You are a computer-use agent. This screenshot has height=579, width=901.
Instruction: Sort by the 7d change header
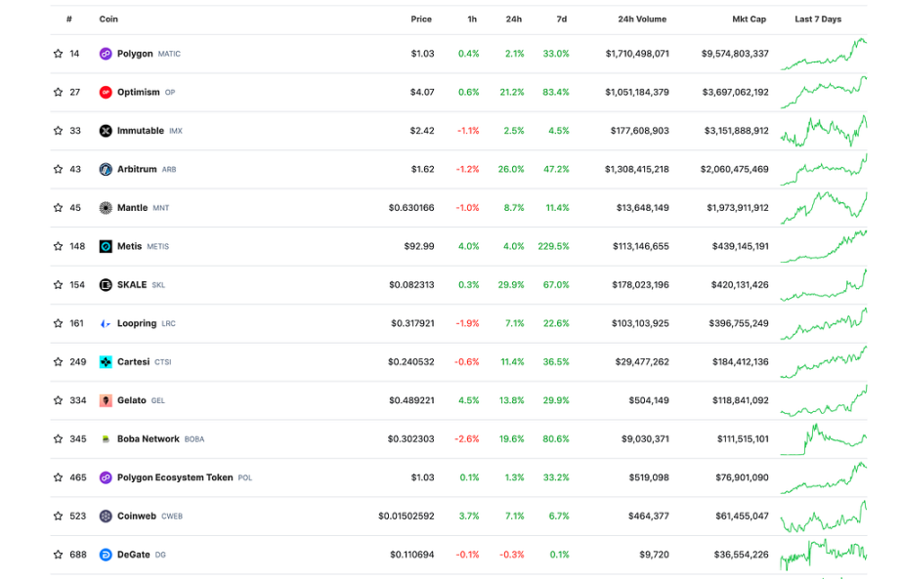(562, 19)
